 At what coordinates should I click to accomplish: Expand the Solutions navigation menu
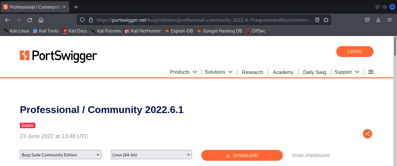click(x=219, y=72)
